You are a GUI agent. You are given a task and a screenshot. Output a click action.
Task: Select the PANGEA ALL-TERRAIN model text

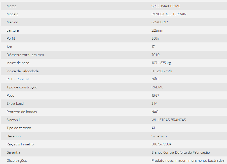coord(169,14)
